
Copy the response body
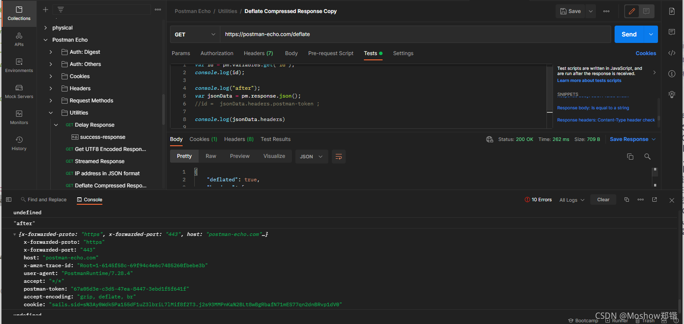coord(630,157)
